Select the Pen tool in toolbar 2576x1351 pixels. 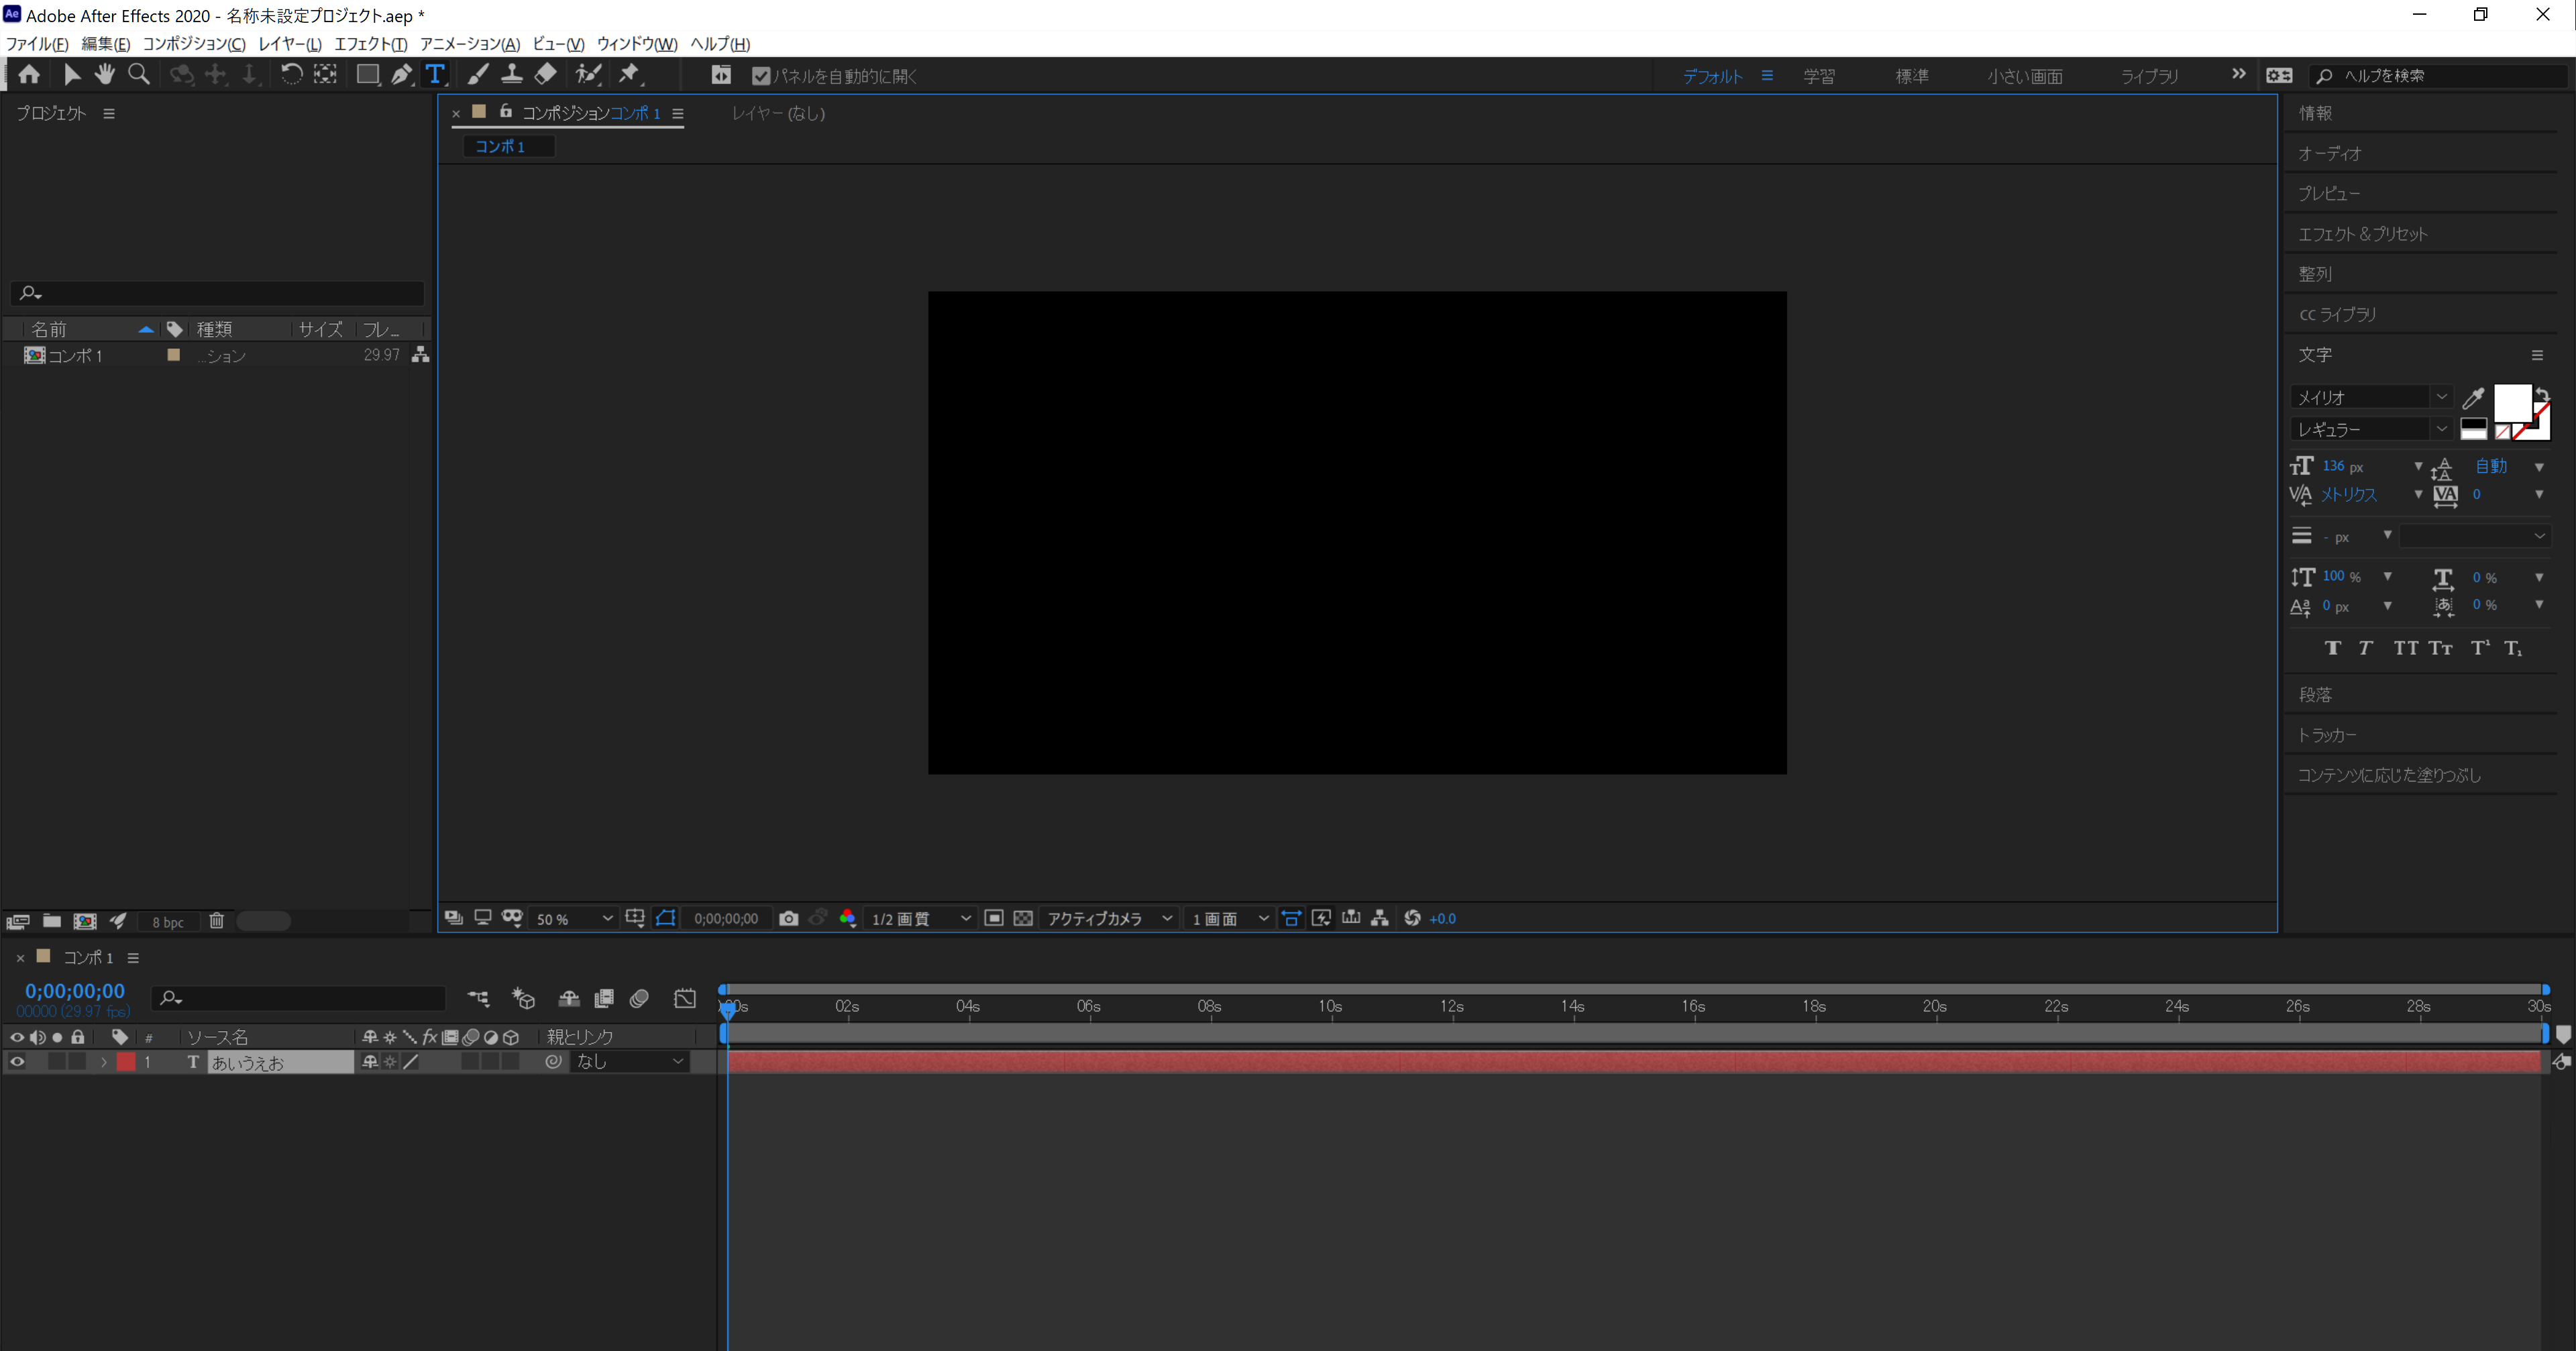(401, 75)
